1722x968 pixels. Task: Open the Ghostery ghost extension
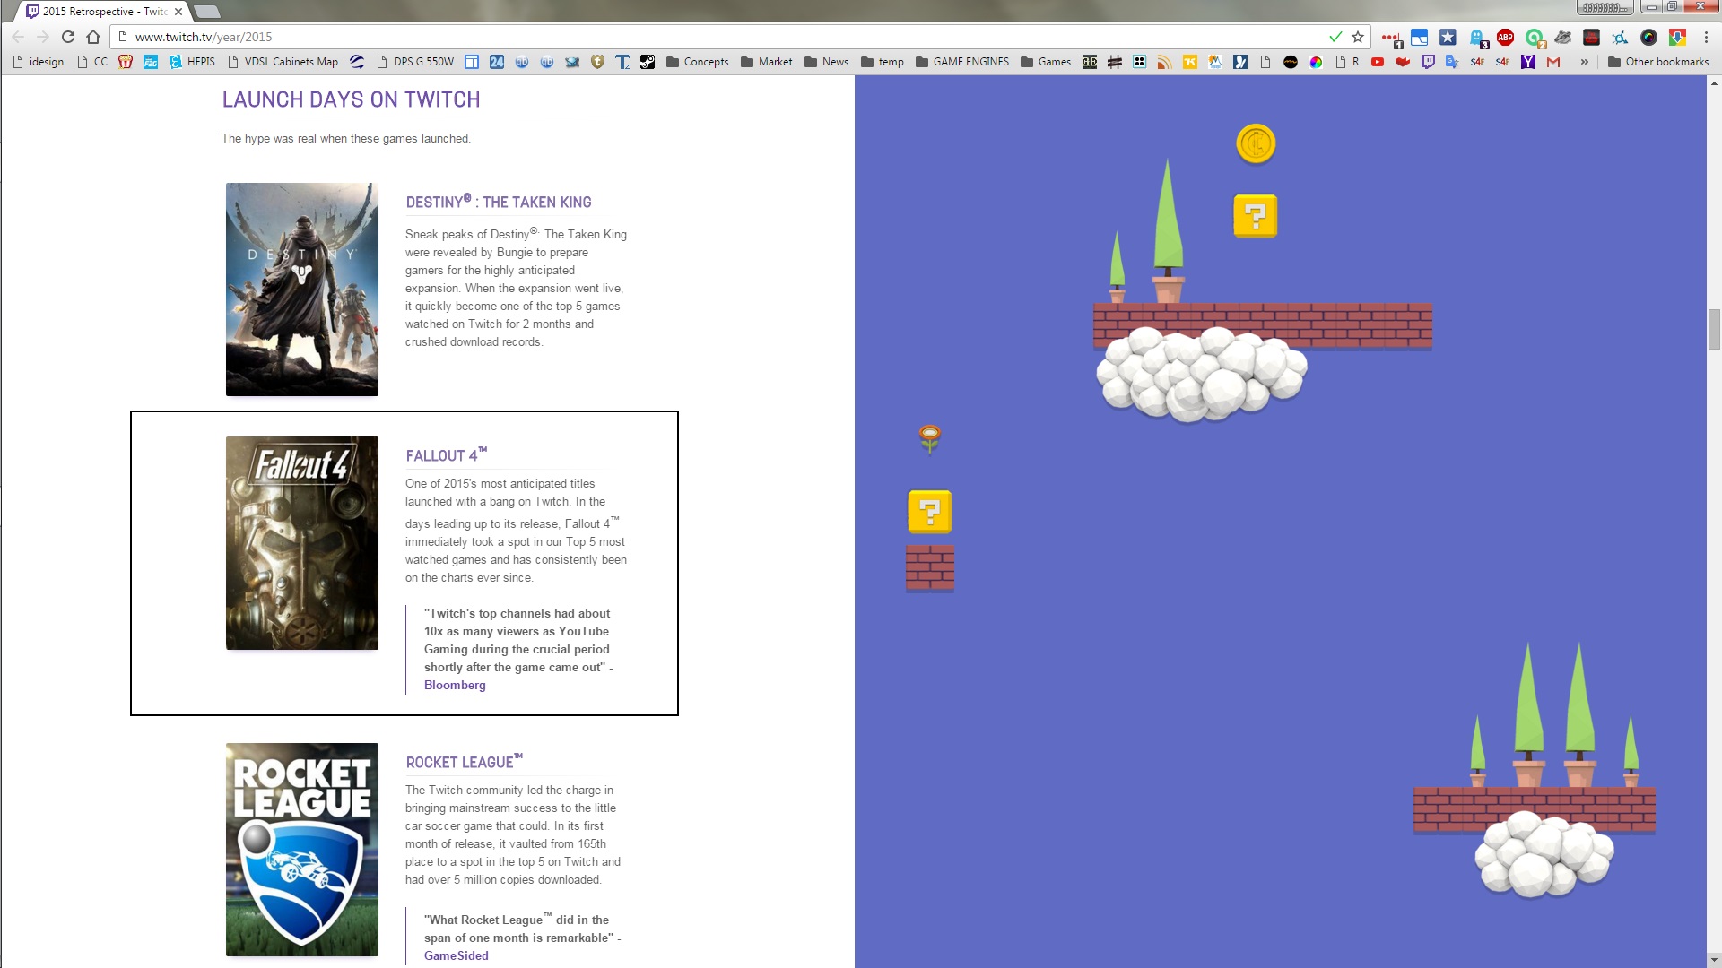point(1477,38)
